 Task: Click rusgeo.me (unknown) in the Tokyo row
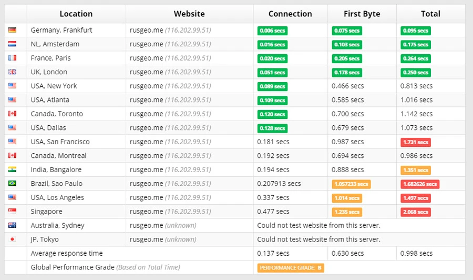[x=163, y=239]
